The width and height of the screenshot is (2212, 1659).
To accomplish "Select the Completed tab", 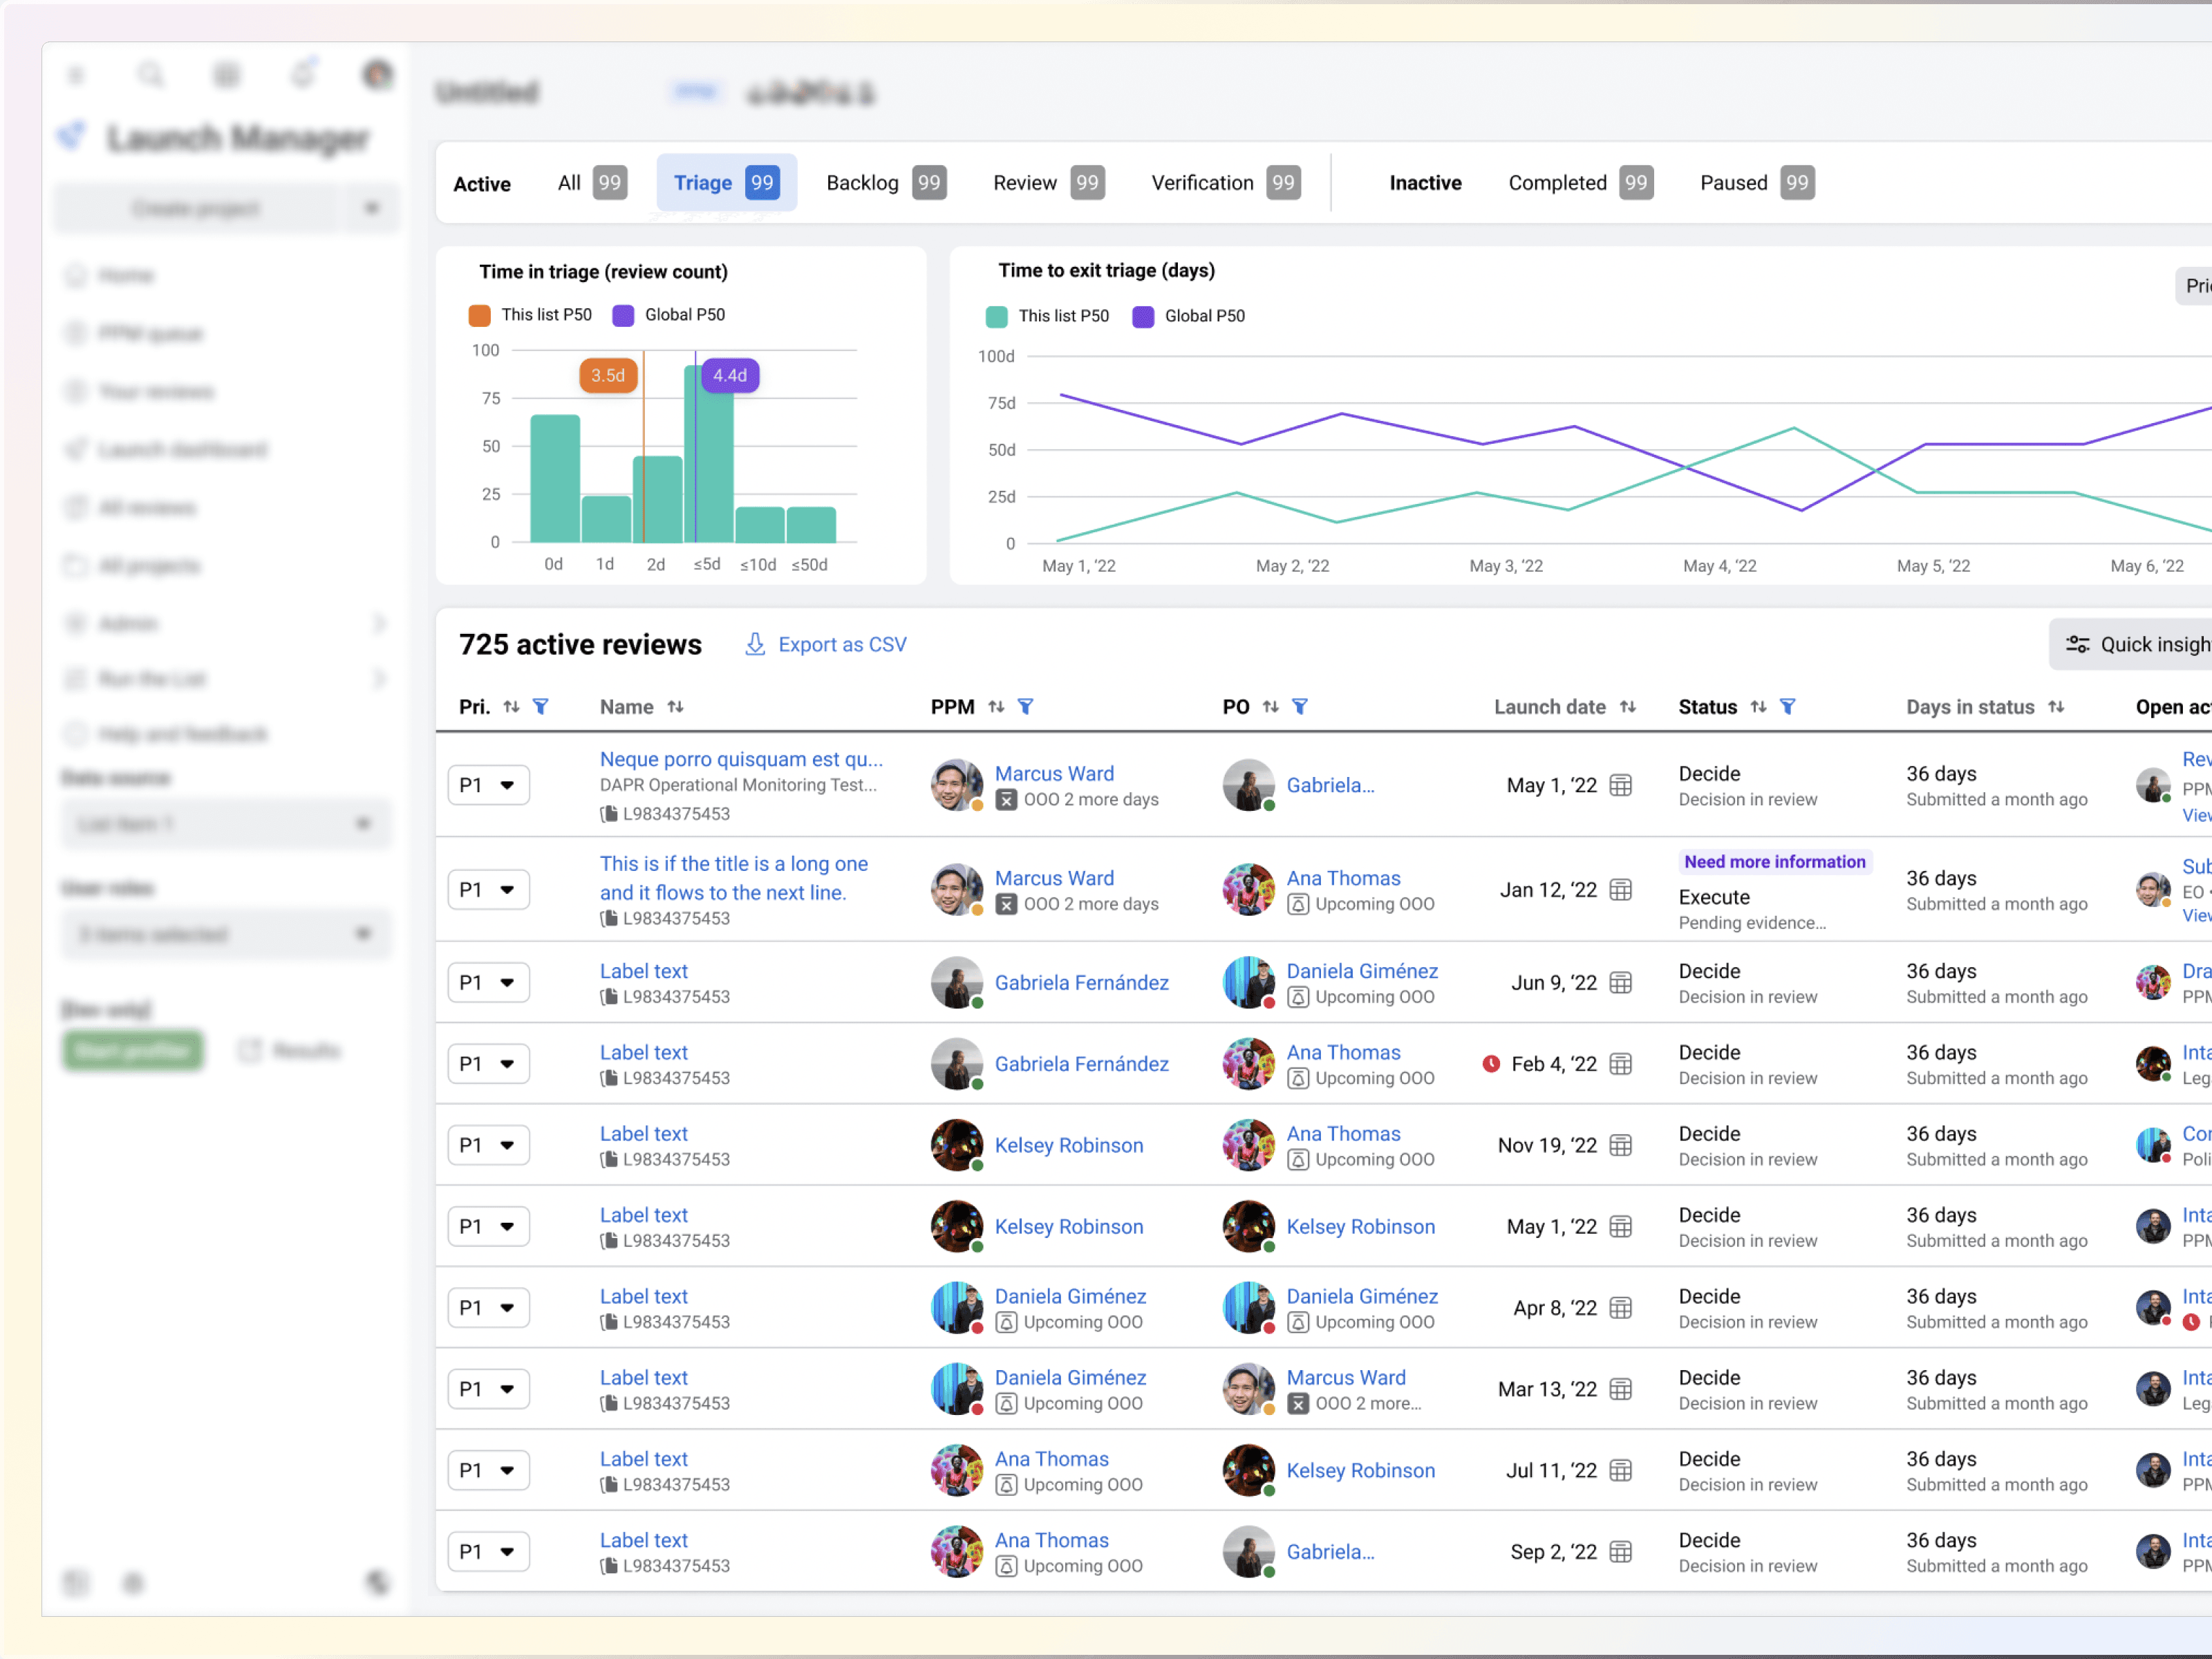I will pyautogui.click(x=1557, y=183).
